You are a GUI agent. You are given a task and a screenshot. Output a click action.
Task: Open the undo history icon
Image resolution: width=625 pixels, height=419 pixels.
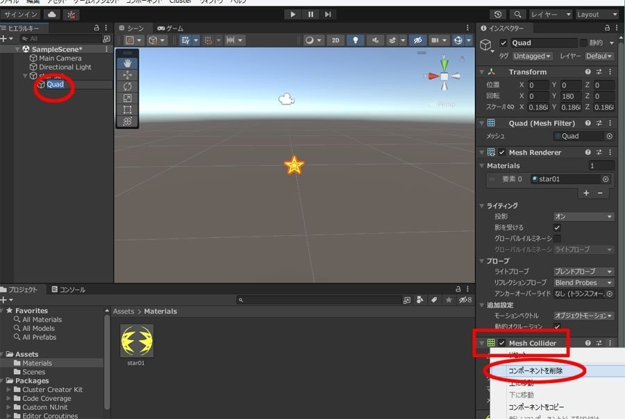click(x=498, y=15)
